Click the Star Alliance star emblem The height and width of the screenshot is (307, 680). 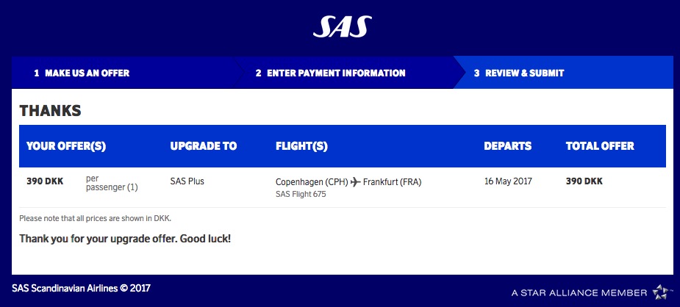coord(660,292)
